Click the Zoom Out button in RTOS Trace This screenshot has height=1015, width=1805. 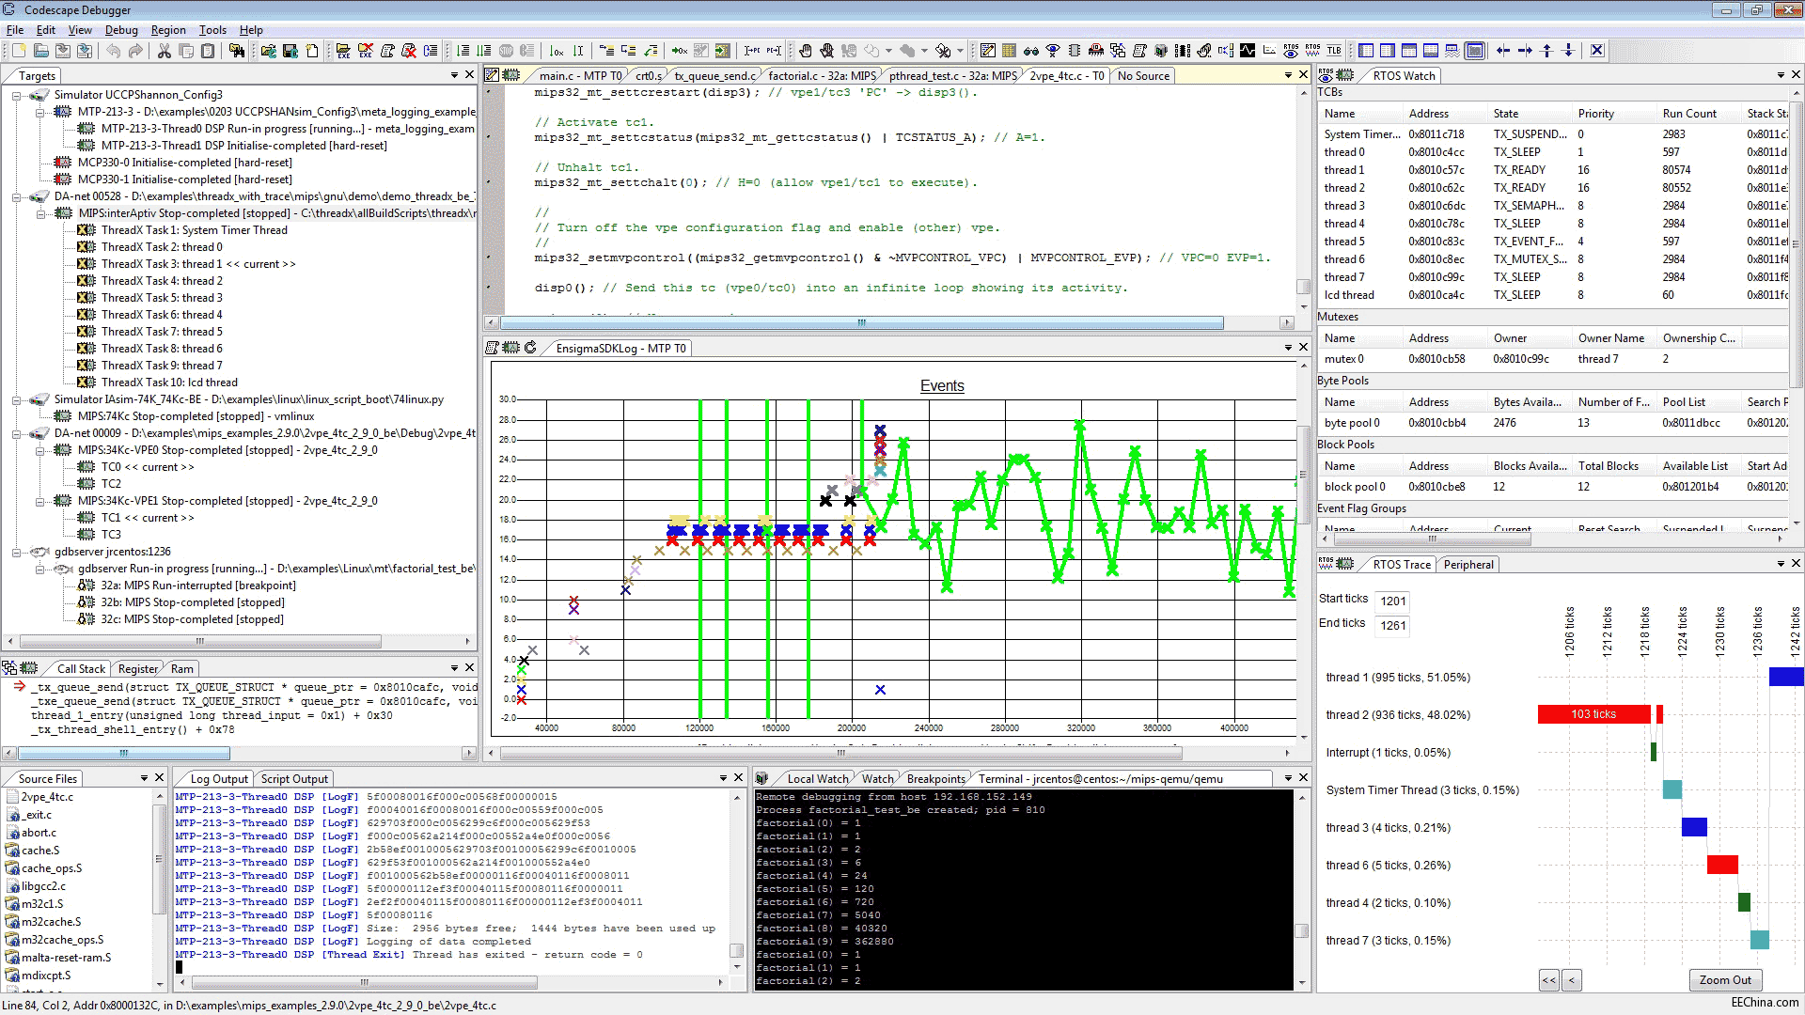1725,980
